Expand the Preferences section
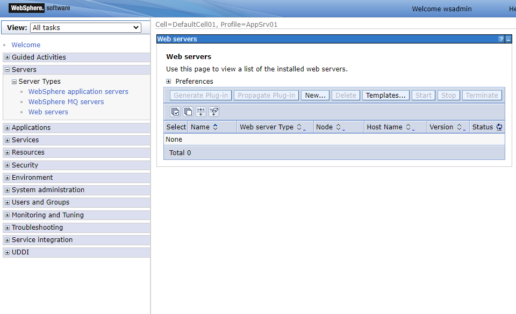 [x=168, y=81]
